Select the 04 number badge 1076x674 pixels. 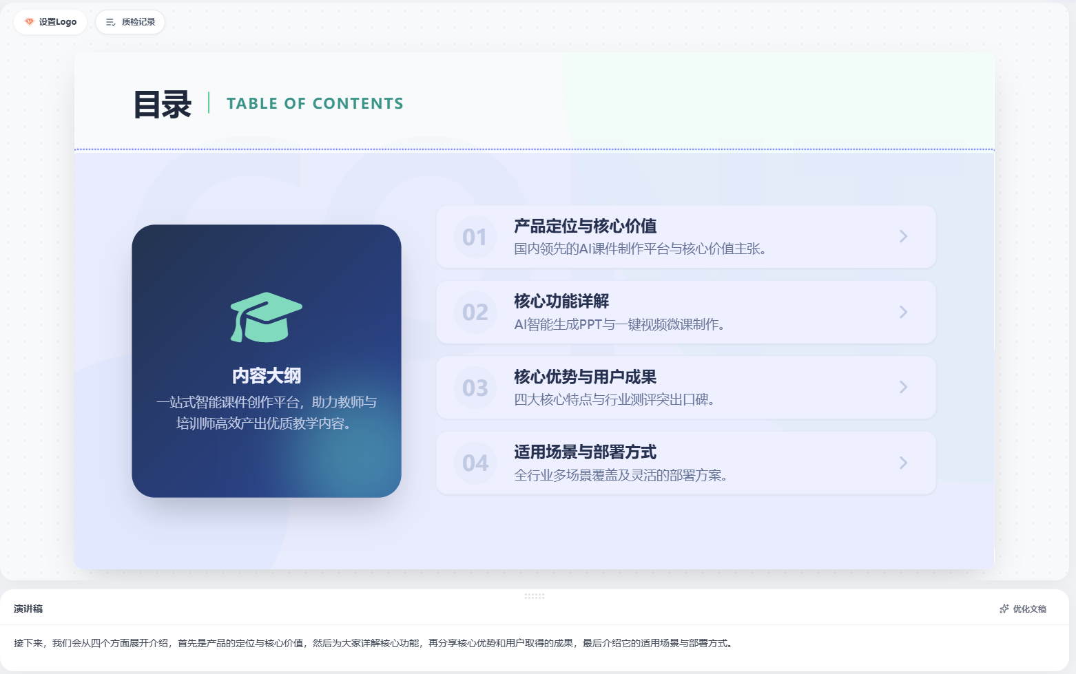coord(475,463)
